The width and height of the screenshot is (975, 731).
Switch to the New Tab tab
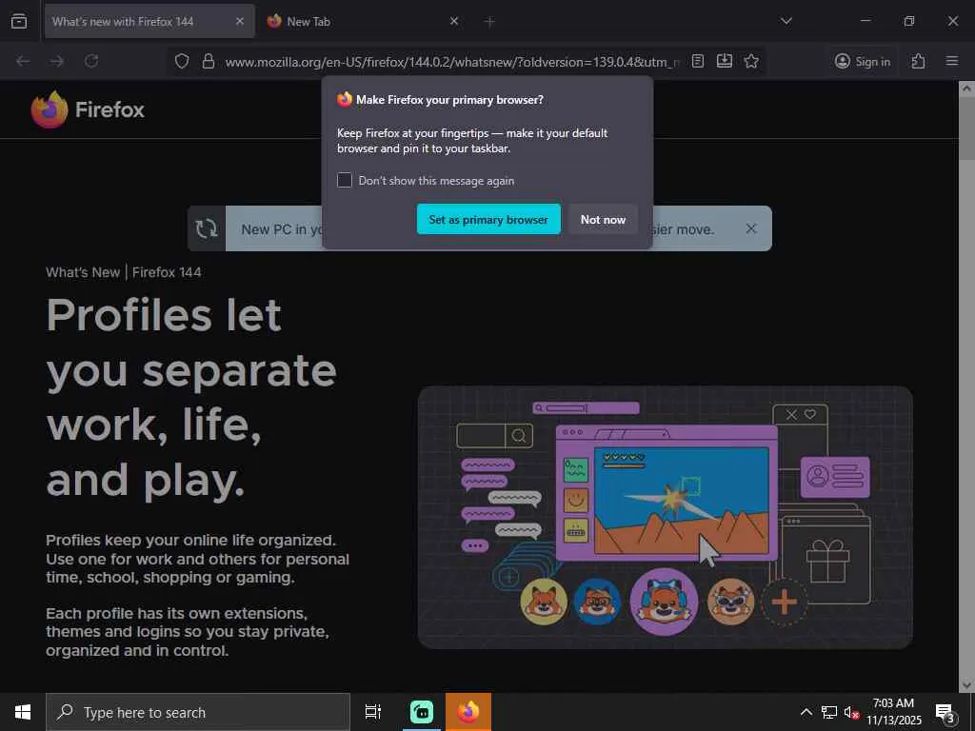pos(364,21)
